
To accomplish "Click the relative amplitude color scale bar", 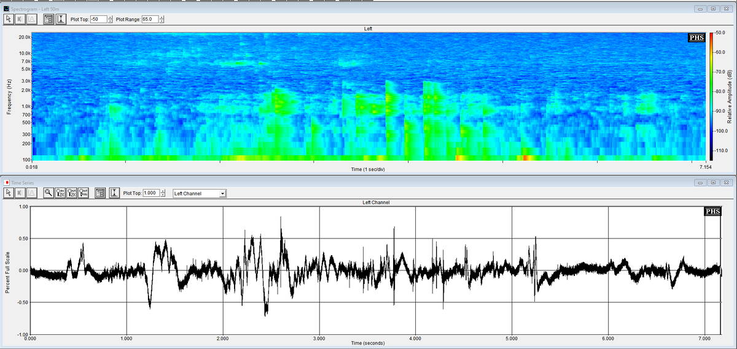I will pyautogui.click(x=711, y=96).
